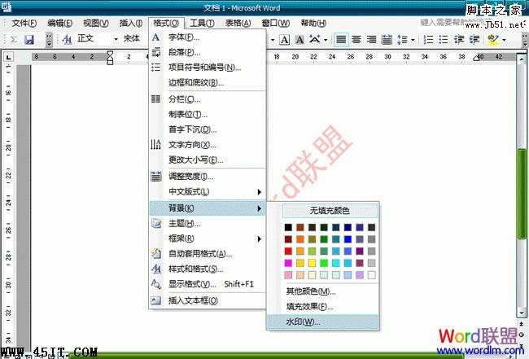
Task: Select 无填充颜色 no fill button
Action: (330, 211)
